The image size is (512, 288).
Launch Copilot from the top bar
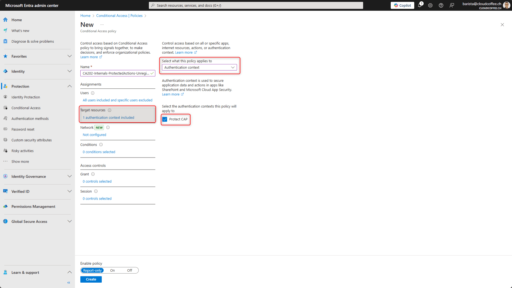pos(402,5)
